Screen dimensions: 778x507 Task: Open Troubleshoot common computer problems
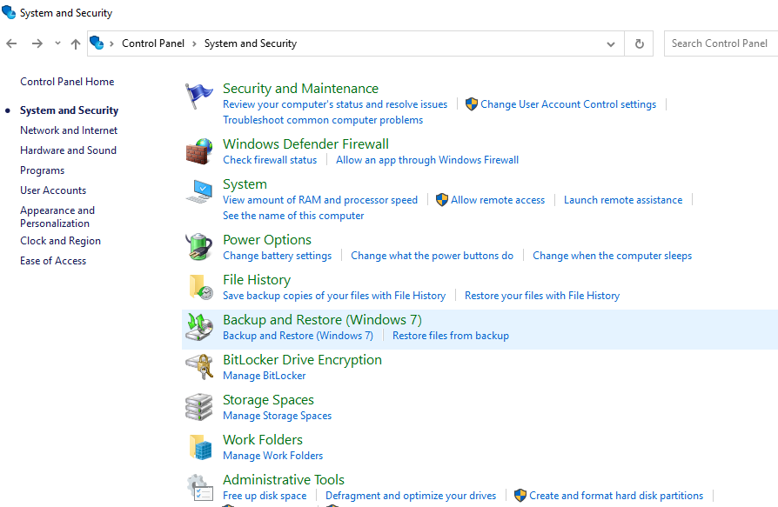coord(323,120)
